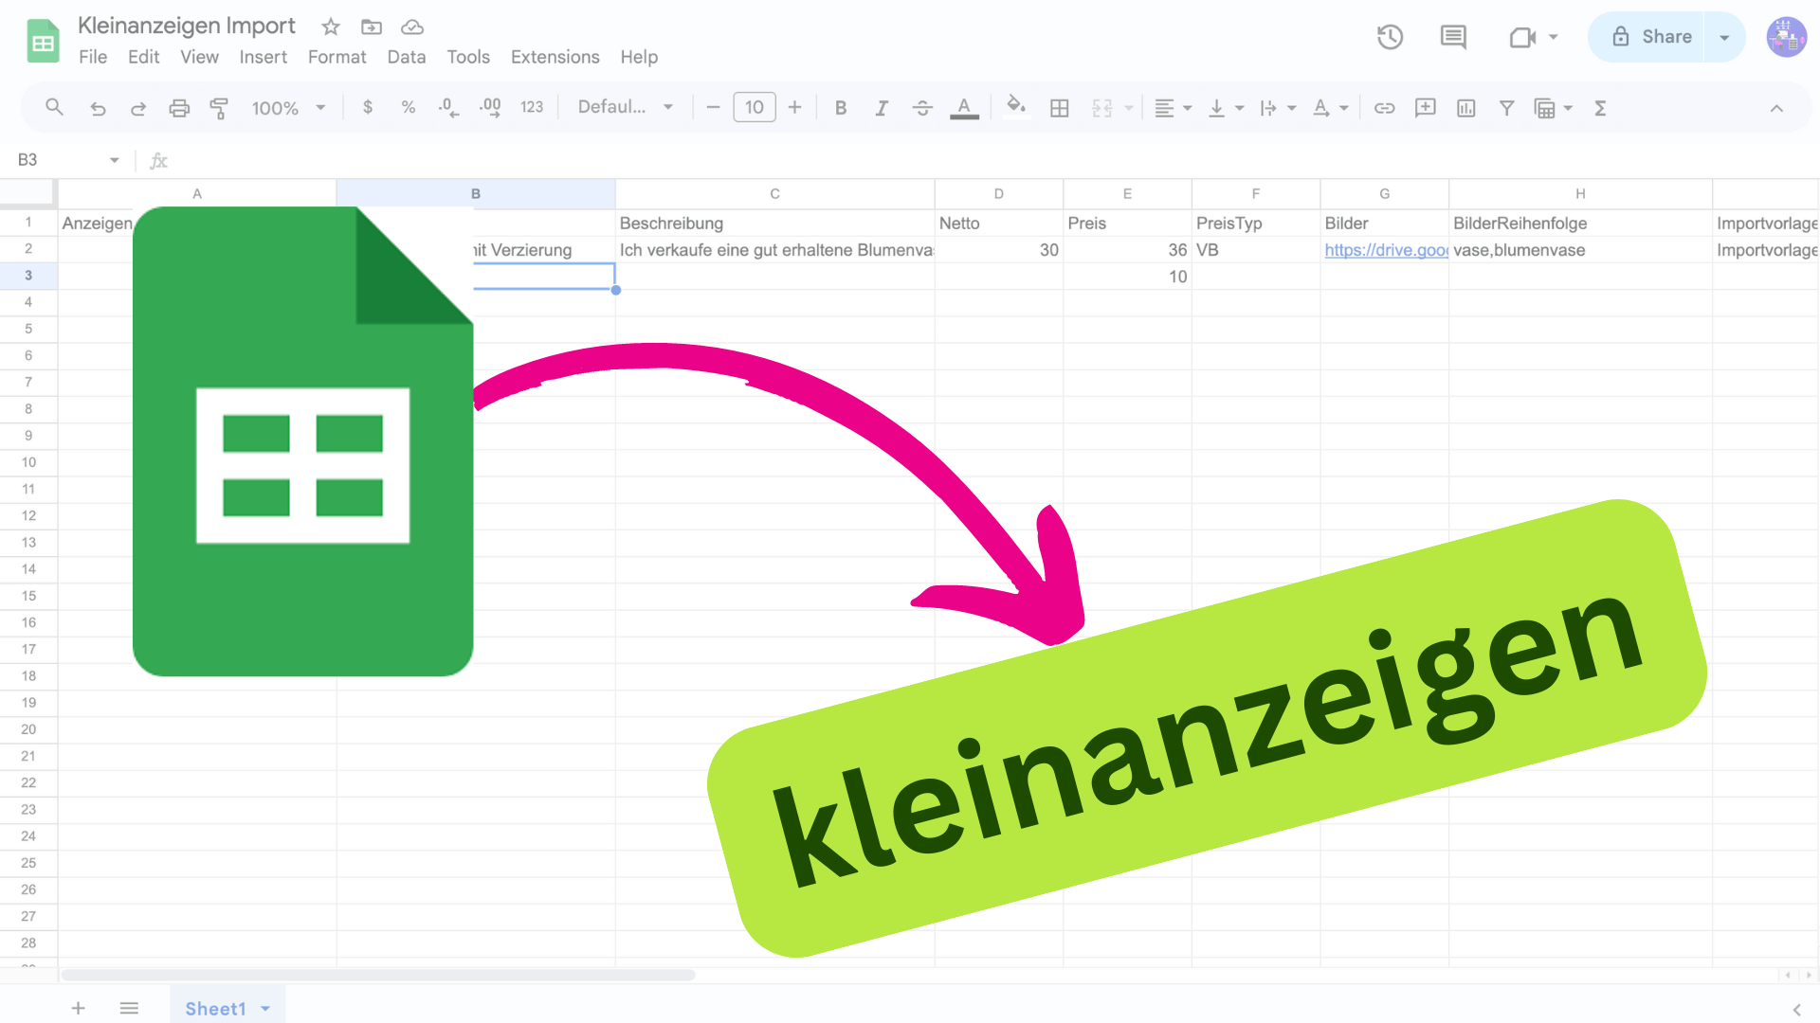
Task: Star the Kleinanzeigen Import document
Action: click(330, 27)
